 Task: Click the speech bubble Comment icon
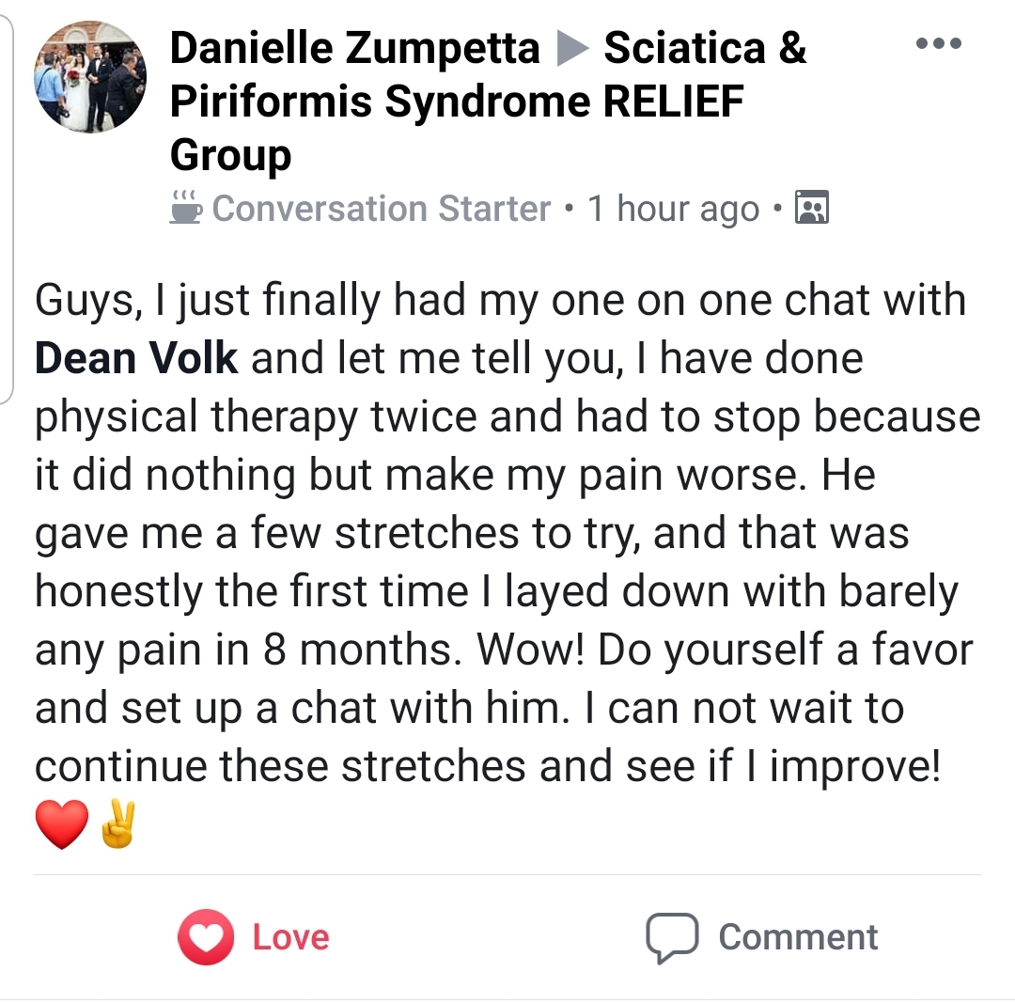[669, 936]
